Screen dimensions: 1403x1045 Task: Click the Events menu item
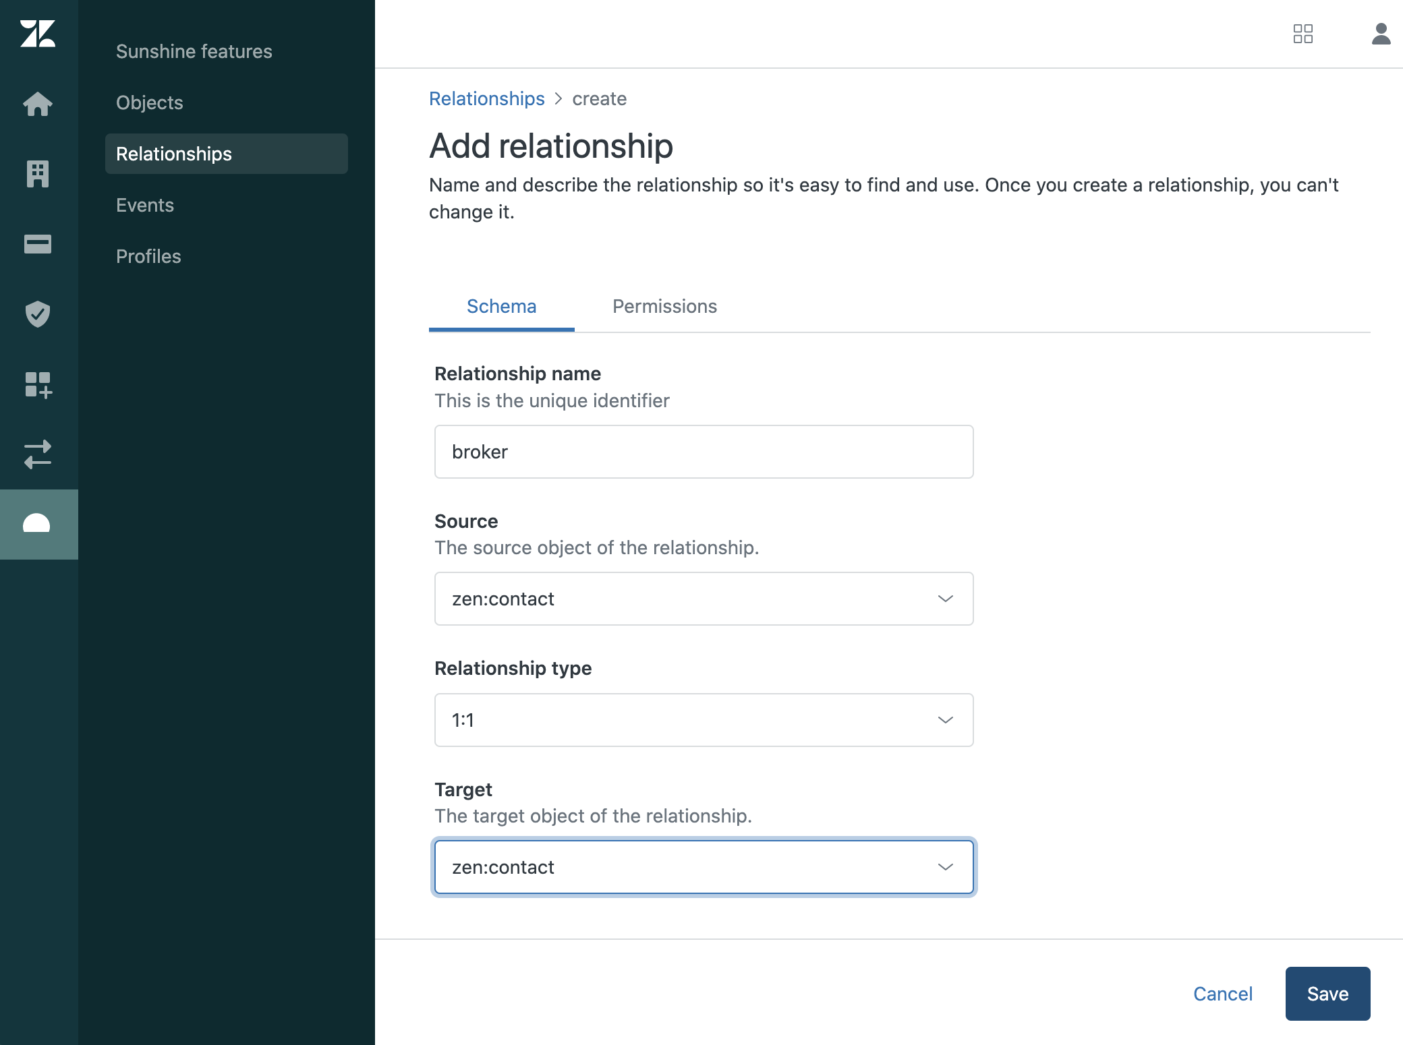pyautogui.click(x=145, y=204)
